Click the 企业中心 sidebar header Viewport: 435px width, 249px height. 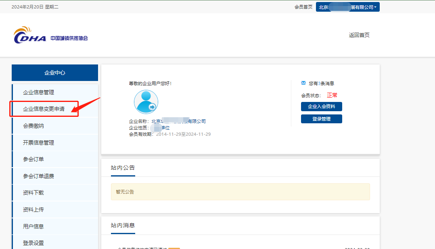pos(55,73)
